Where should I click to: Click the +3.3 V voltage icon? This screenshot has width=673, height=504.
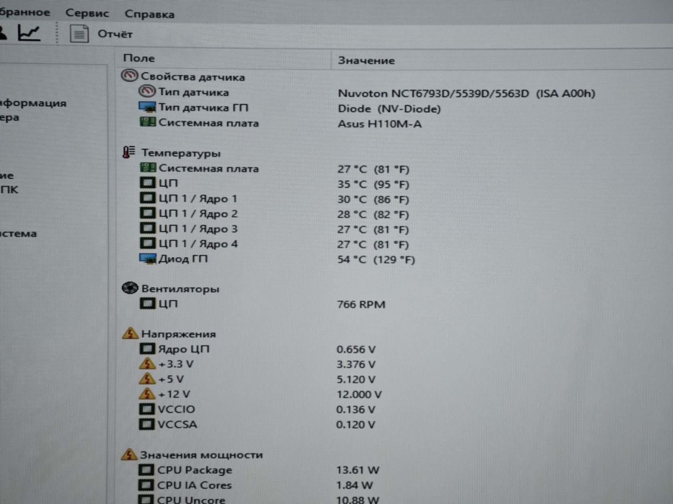click(x=147, y=364)
